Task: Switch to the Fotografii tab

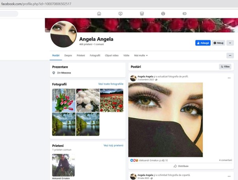Action: point(95,56)
